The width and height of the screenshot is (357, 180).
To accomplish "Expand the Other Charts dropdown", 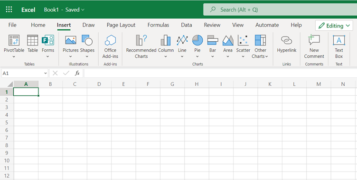I will pos(260,46).
